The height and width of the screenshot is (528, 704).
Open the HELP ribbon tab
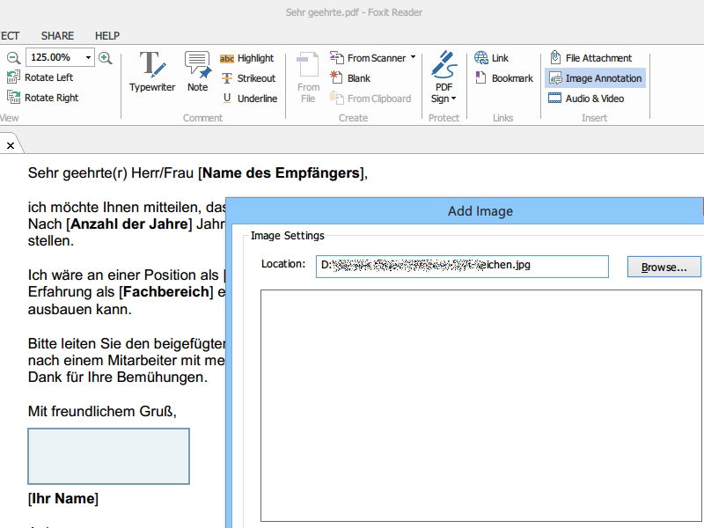click(107, 35)
